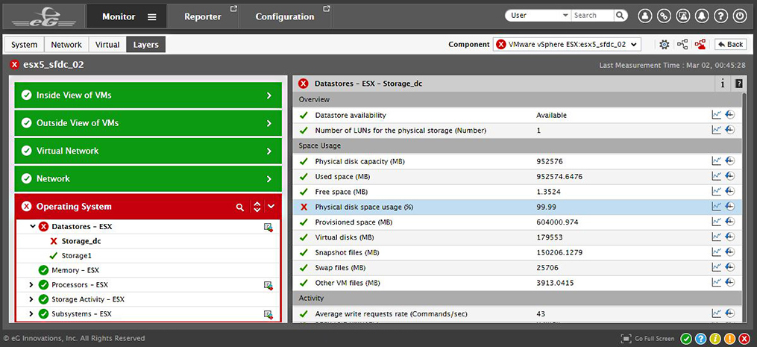The height and width of the screenshot is (347, 757).
Task: Switch to the Network tab
Action: 66,45
